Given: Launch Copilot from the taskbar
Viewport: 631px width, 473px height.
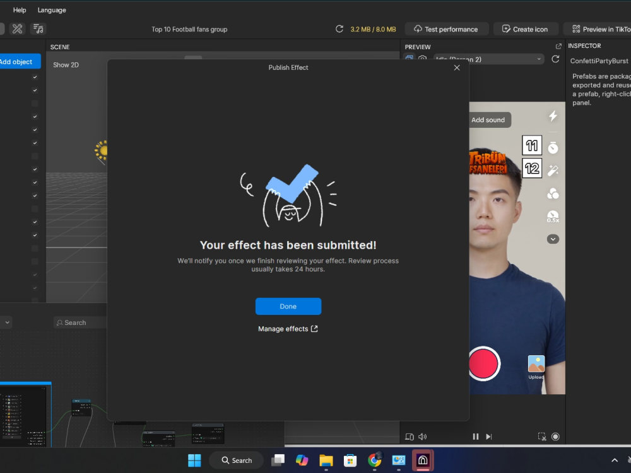Looking at the screenshot, I should pos(302,460).
